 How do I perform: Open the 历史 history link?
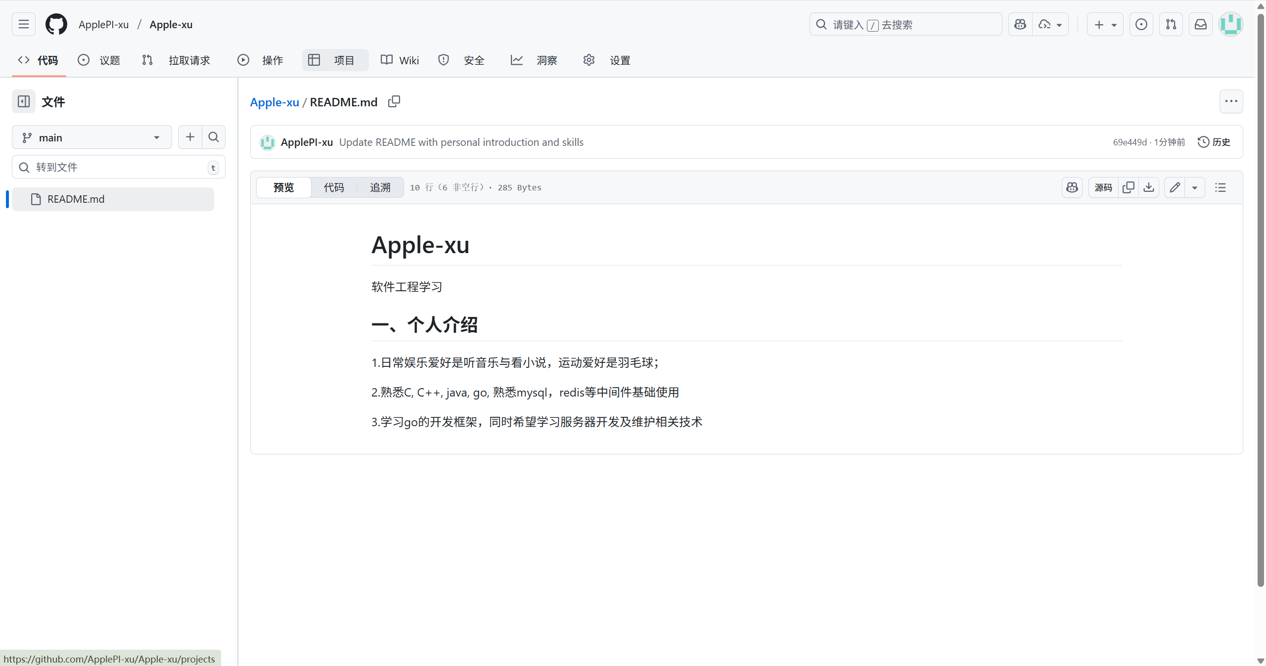(1214, 142)
